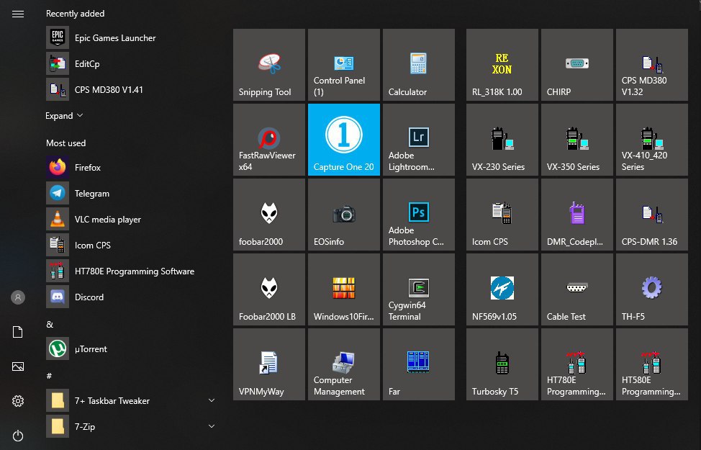Open the VPNMyWay shortcut tile
This screenshot has width=701, height=450.
point(269,364)
